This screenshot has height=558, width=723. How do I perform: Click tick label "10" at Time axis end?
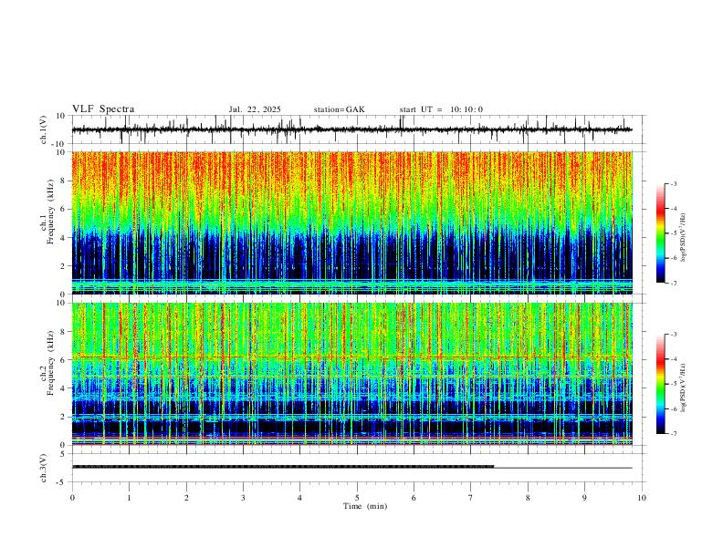click(642, 498)
